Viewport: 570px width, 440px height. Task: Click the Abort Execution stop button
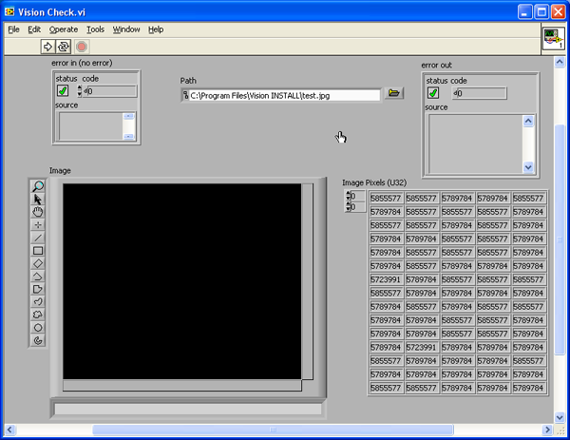tap(82, 47)
